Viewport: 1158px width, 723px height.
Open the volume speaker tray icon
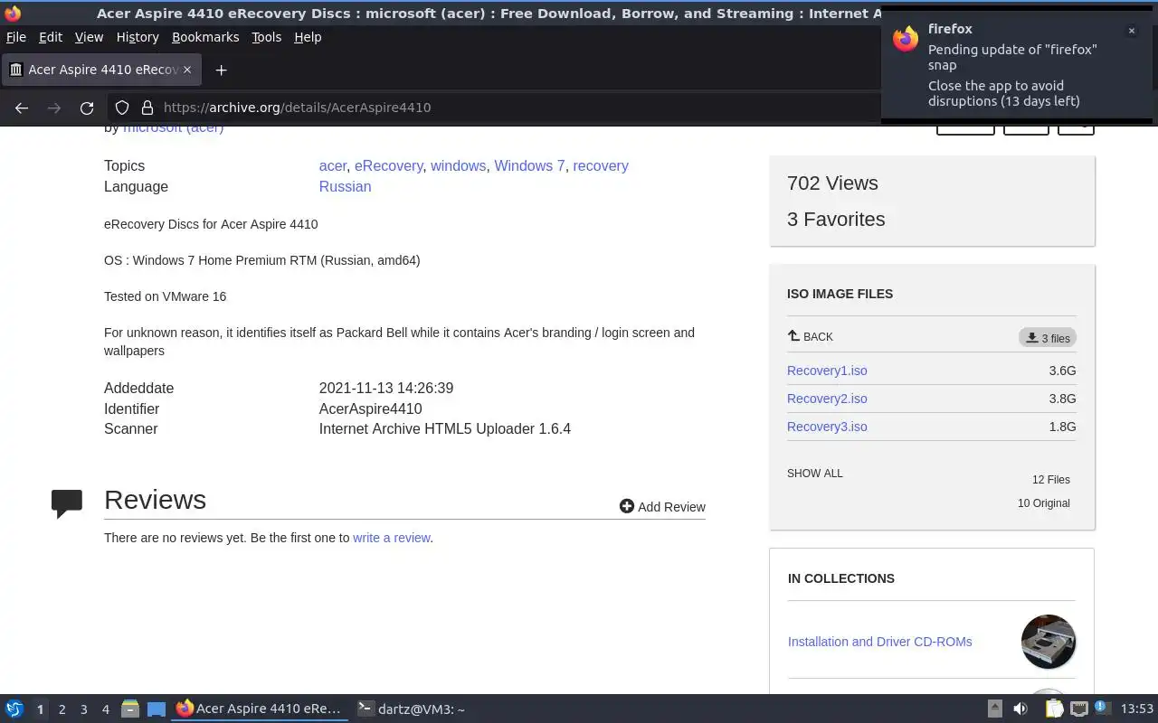(x=1020, y=709)
